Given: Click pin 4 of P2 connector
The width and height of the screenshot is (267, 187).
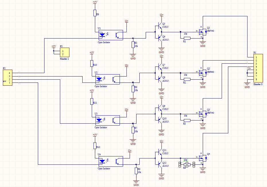Looking at the screenshot, I should (x=9, y=73).
